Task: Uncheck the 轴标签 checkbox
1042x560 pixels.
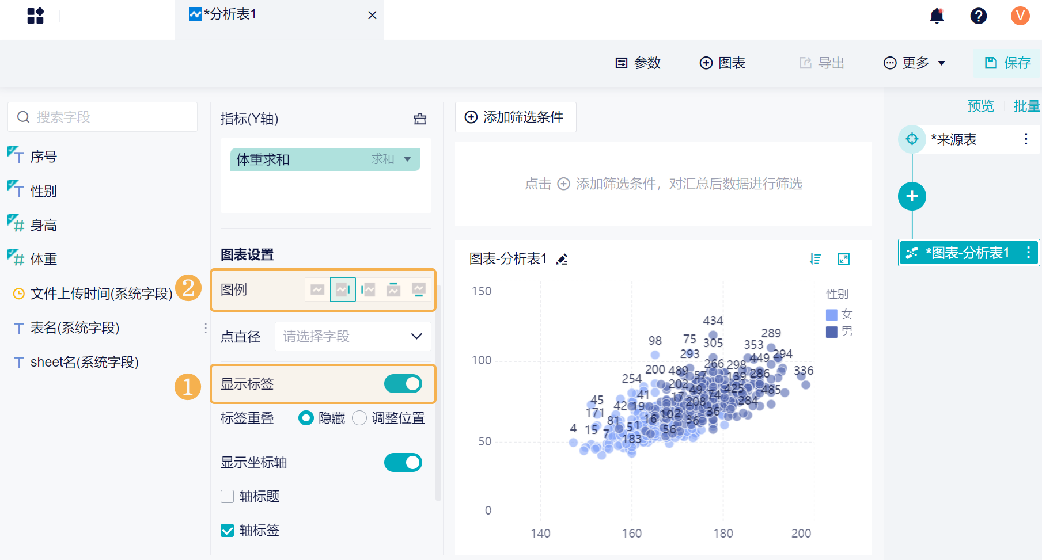Action: point(228,530)
